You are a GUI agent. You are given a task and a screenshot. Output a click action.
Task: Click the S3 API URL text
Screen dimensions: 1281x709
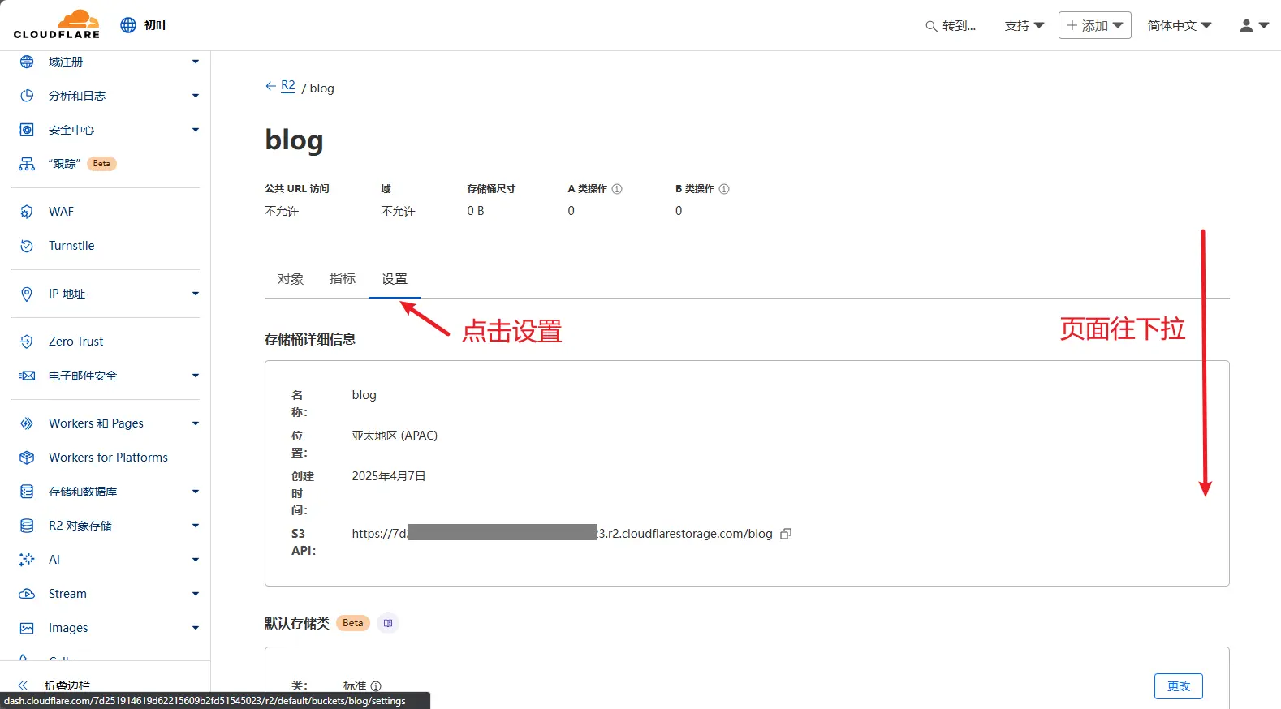click(x=562, y=534)
